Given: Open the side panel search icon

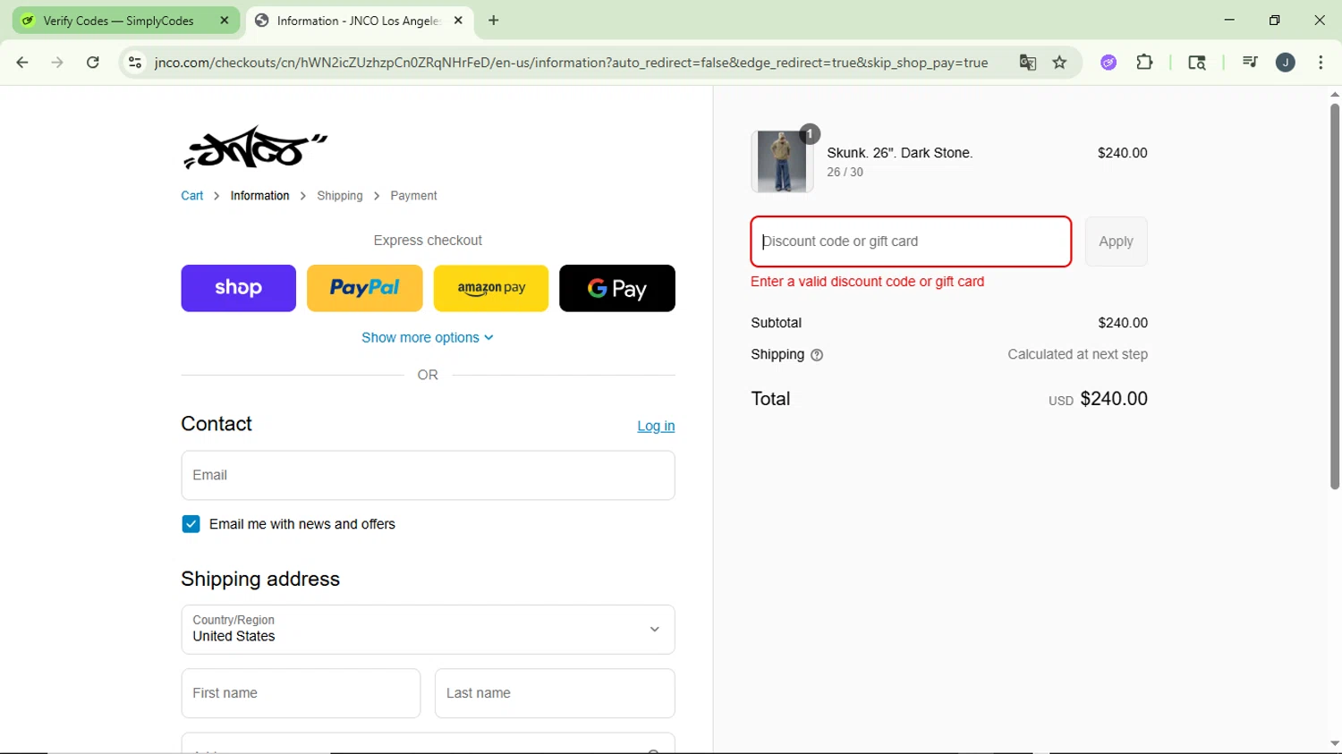Looking at the screenshot, I should tap(1197, 63).
